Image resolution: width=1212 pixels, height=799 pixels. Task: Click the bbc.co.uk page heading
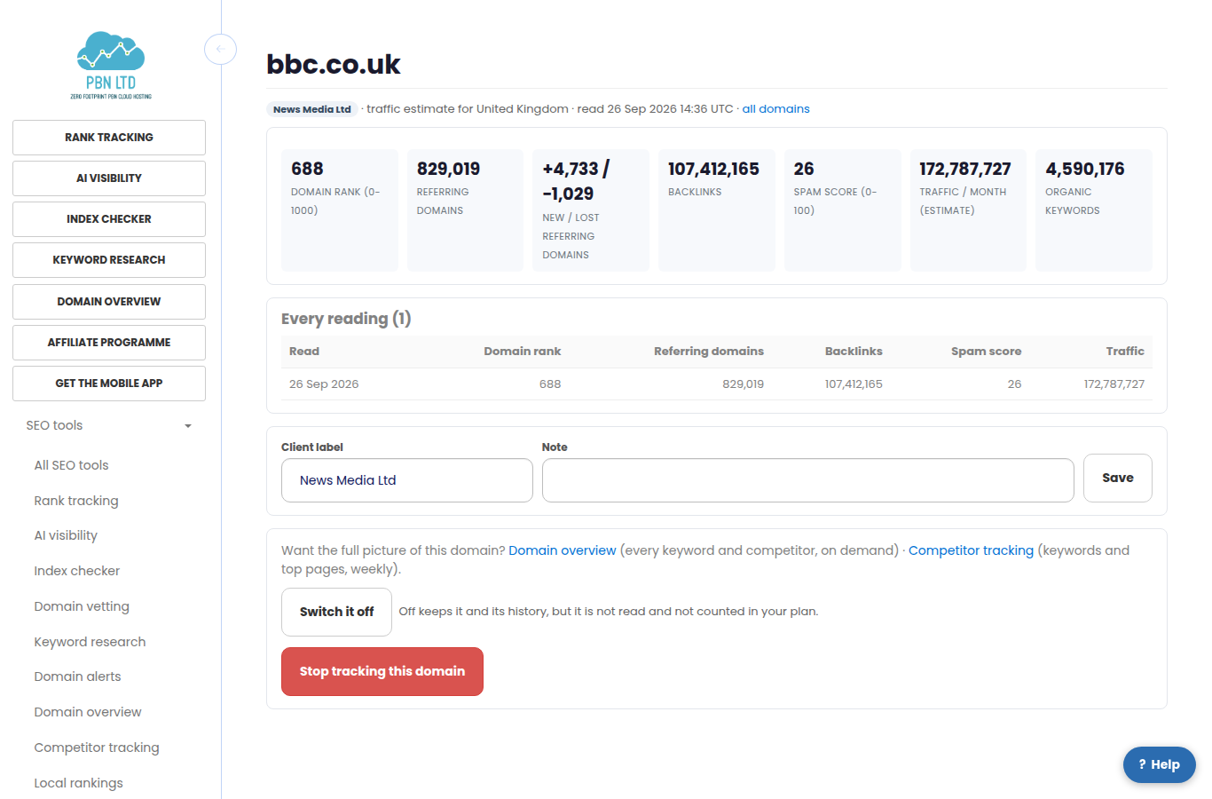coord(334,64)
